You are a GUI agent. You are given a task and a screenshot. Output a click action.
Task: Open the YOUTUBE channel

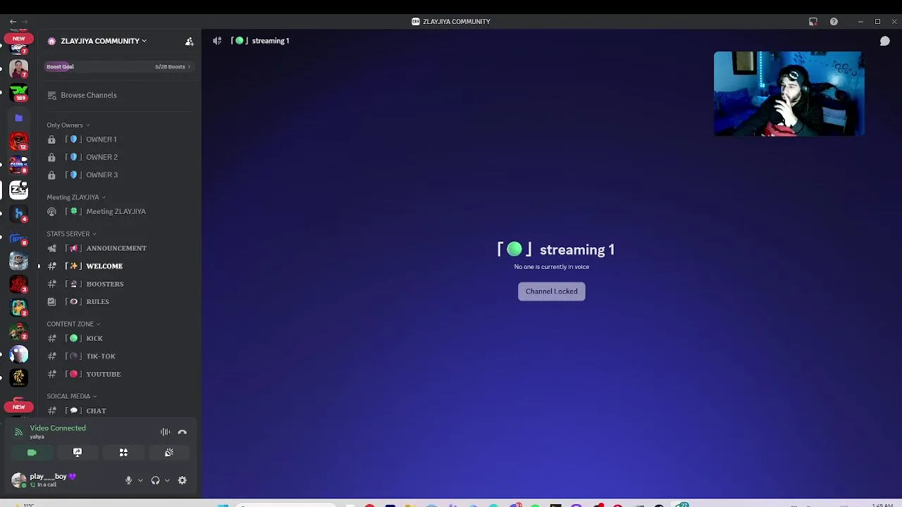(x=118, y=374)
